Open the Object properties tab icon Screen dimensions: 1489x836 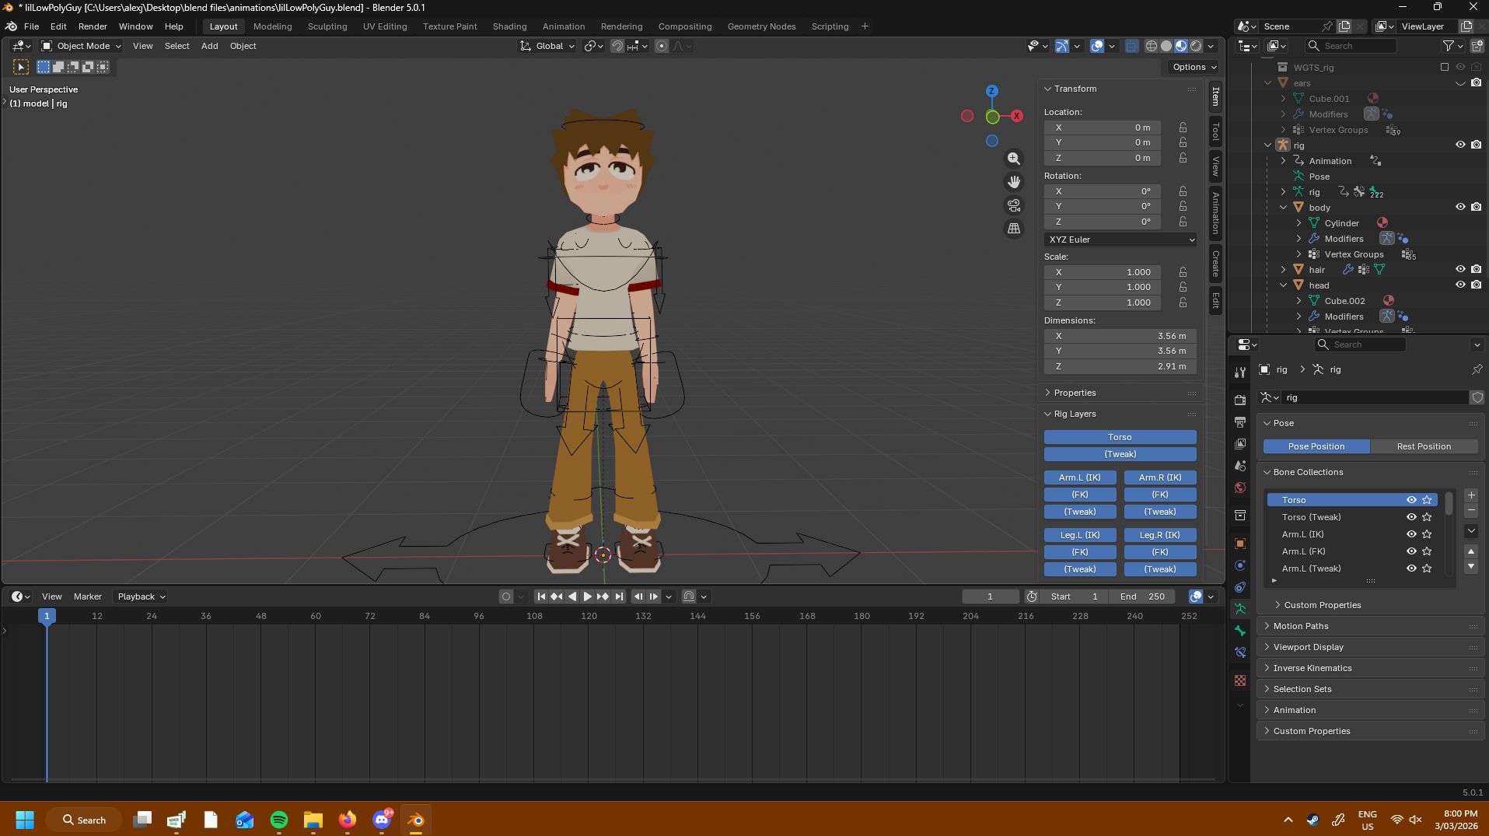(1240, 544)
